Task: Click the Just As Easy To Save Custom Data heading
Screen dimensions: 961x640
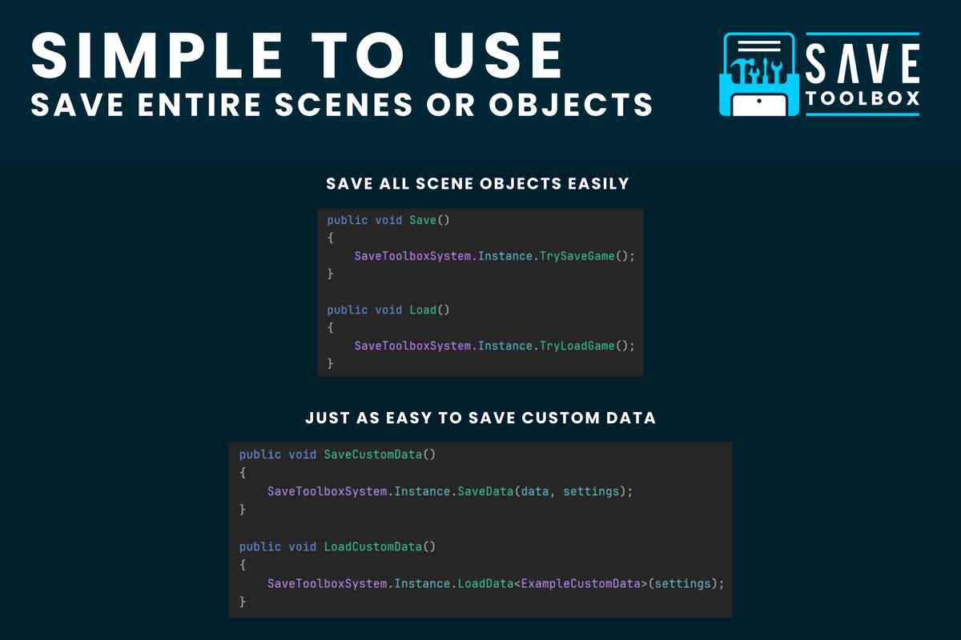Action: click(x=480, y=418)
